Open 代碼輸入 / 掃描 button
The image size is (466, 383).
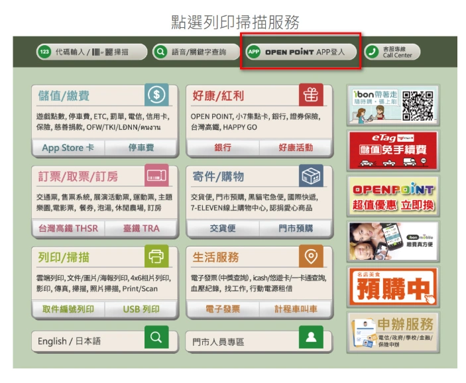92,52
